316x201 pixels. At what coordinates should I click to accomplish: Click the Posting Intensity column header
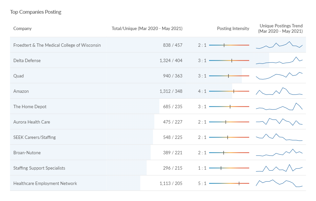click(x=233, y=29)
